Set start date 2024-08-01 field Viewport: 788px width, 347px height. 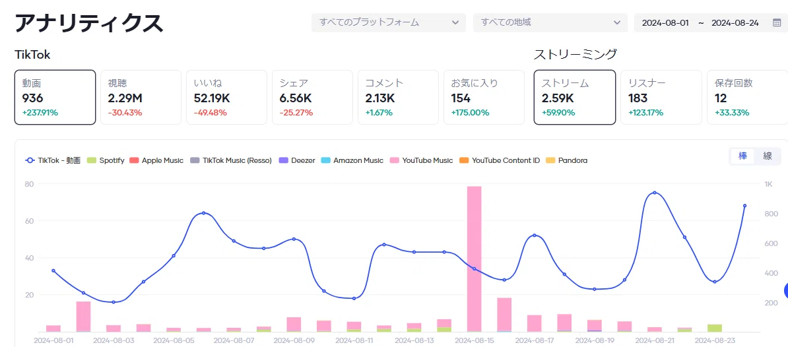point(665,22)
